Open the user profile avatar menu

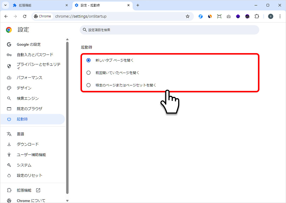[270, 16]
